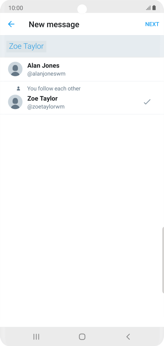Open recent apps with navigation icon

(36, 337)
